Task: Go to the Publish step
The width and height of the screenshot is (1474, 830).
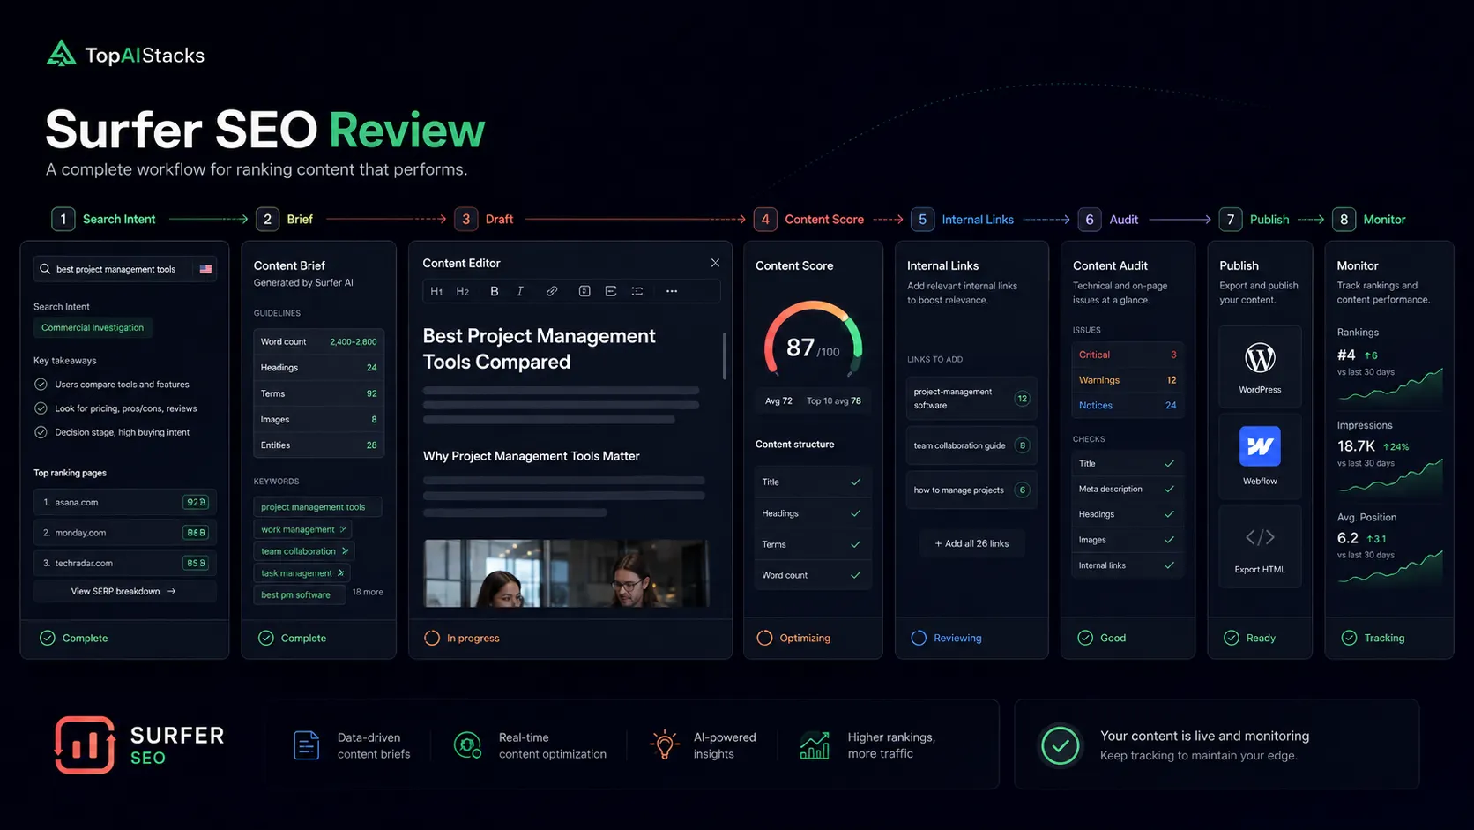Action: click(1254, 219)
